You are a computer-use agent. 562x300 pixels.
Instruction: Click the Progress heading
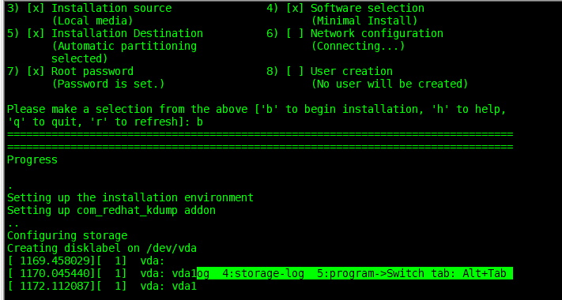(32, 159)
